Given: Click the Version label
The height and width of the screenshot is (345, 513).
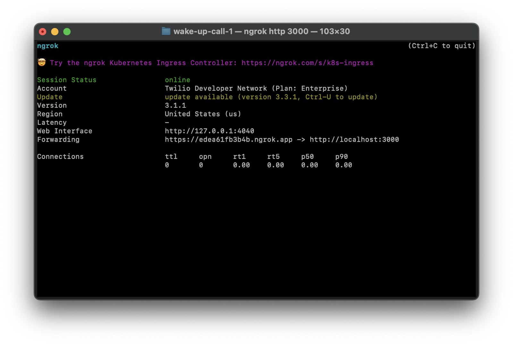Looking at the screenshot, I should (x=52, y=105).
